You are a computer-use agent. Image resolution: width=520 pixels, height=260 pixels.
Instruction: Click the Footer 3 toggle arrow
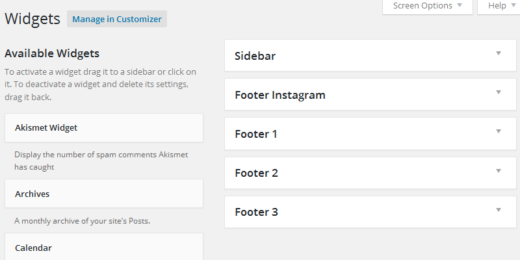pos(499,209)
